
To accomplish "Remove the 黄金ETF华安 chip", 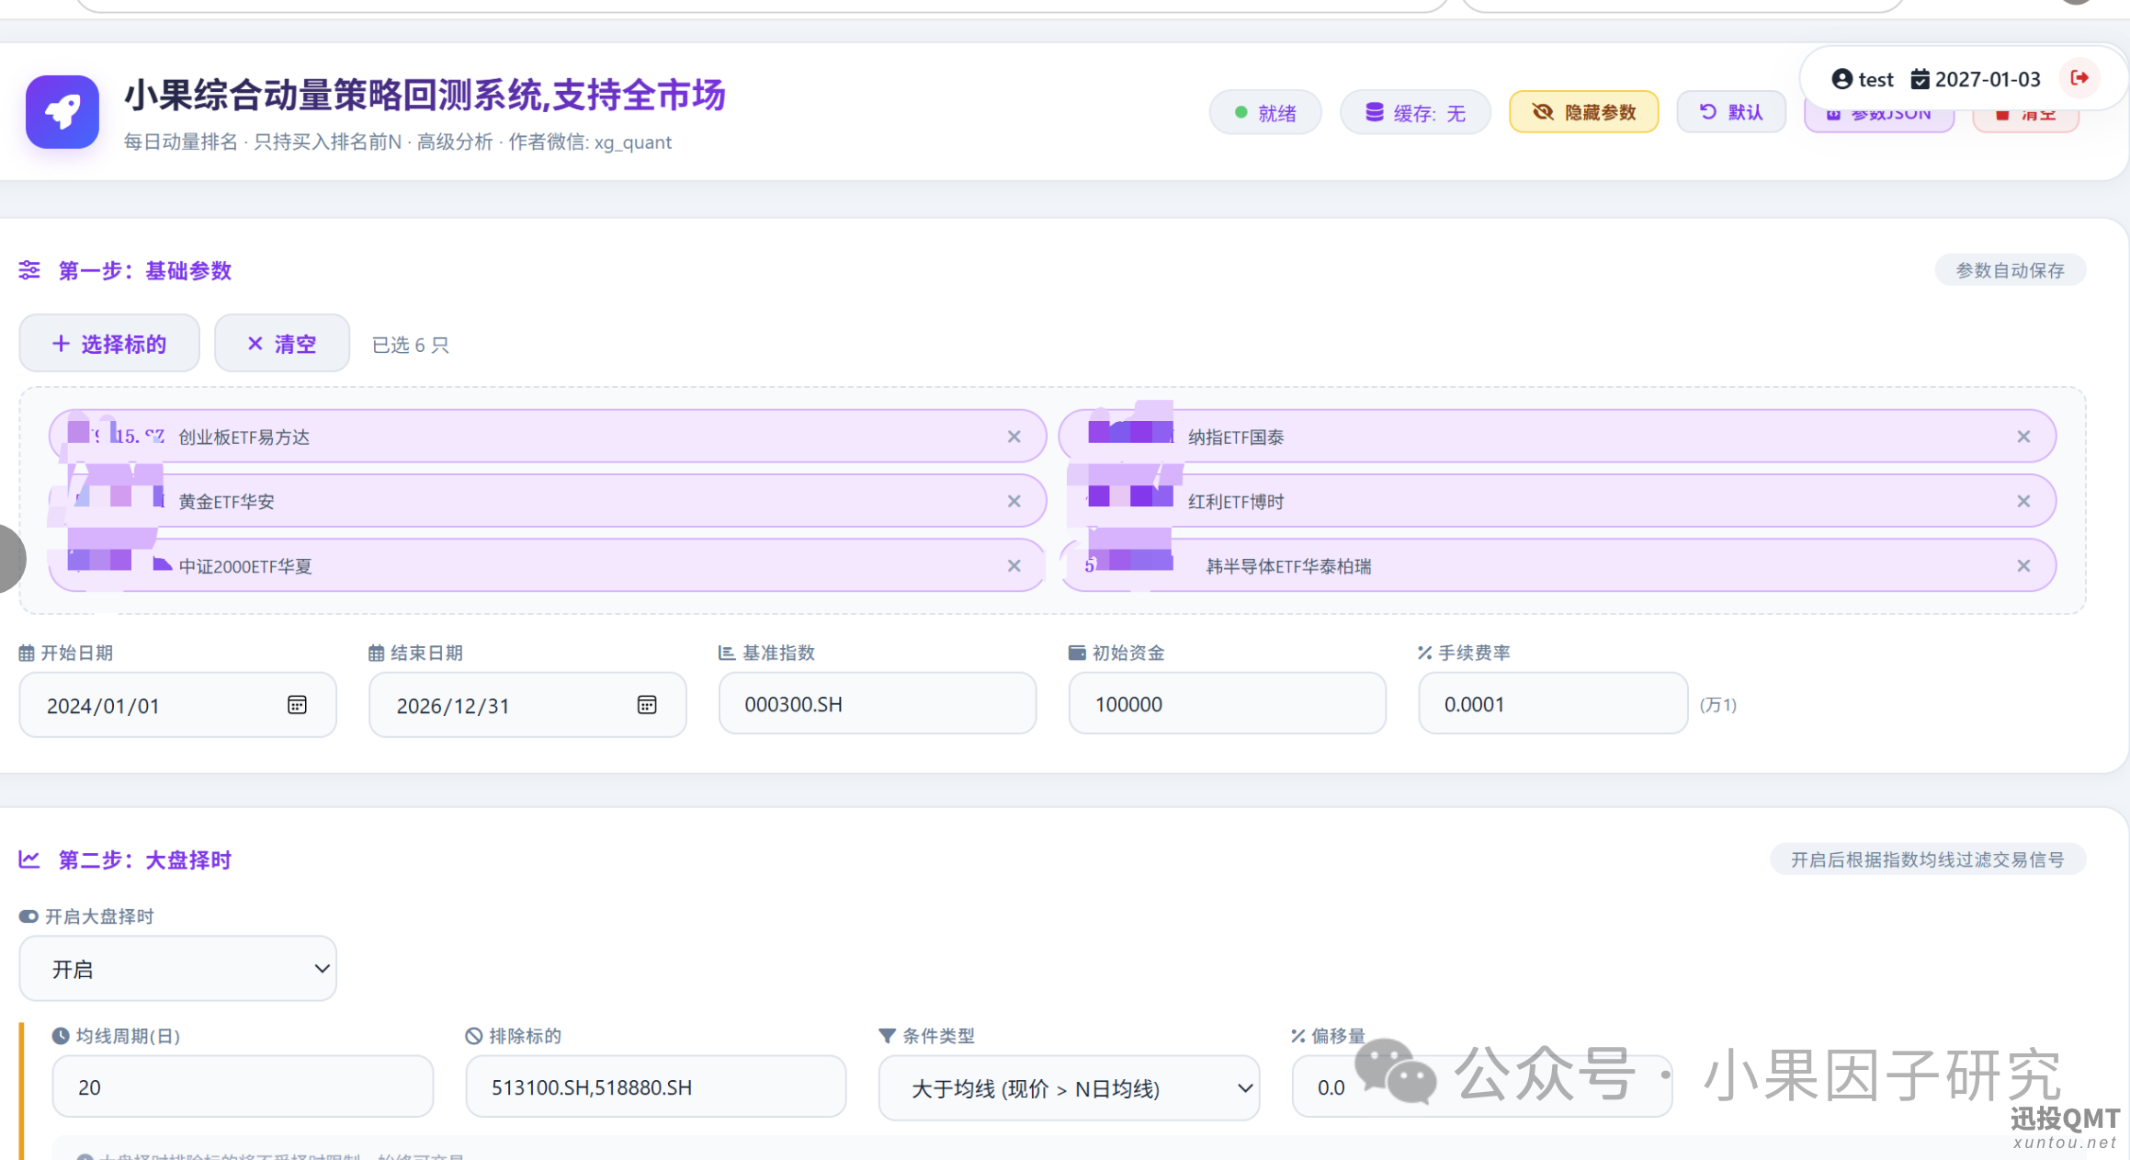I will coord(1014,501).
